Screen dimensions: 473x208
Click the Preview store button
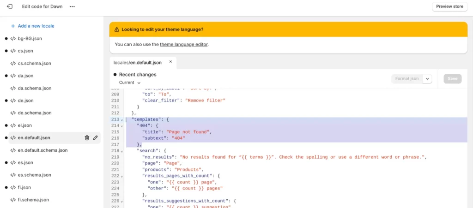(449, 6)
